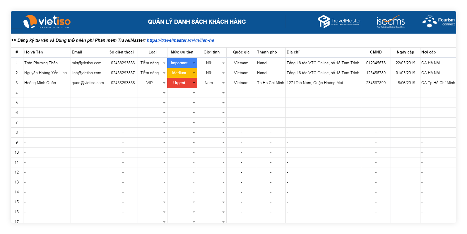Select issue date cell 15/06/2019
Image resolution: width=467 pixels, height=234 pixels.
click(x=406, y=83)
